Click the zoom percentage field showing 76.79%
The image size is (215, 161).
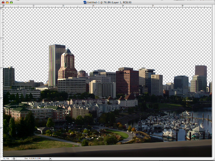6,159
